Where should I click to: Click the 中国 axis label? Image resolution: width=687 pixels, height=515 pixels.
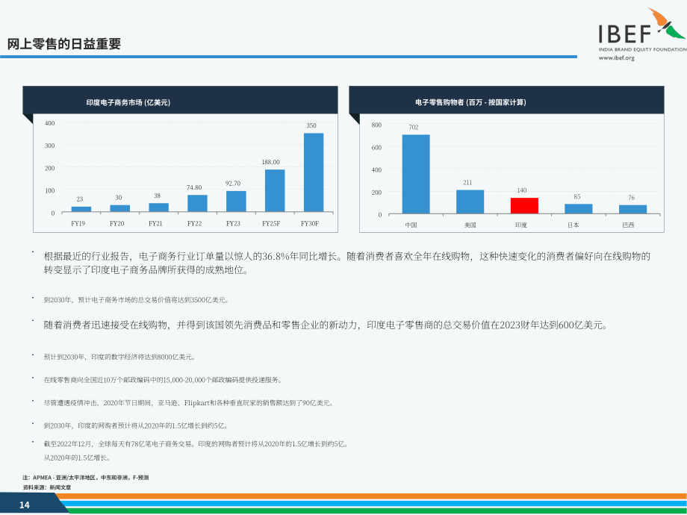pyautogui.click(x=411, y=225)
